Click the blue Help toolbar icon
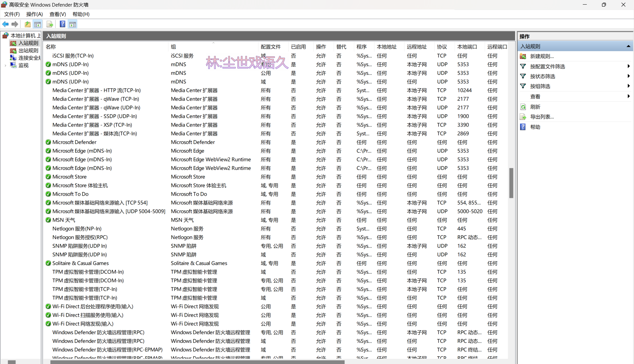Viewport: 634px width, 364px height. pyautogui.click(x=62, y=24)
